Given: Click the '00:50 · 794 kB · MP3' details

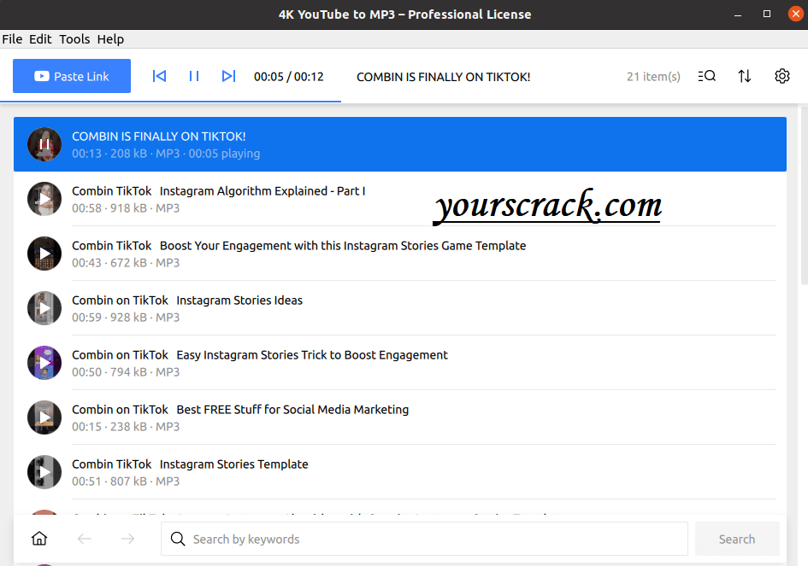Looking at the screenshot, I should 126,371.
